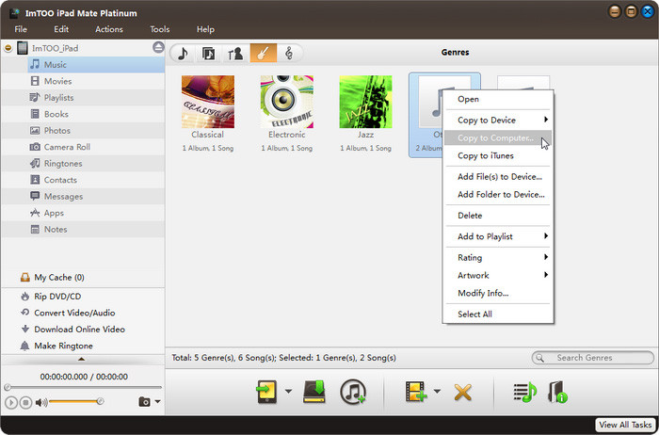Expand Copy to Device submenu
Viewport: 659px width, 435px height.
click(x=498, y=121)
